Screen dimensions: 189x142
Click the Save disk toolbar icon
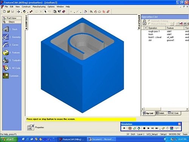coord(12,11)
